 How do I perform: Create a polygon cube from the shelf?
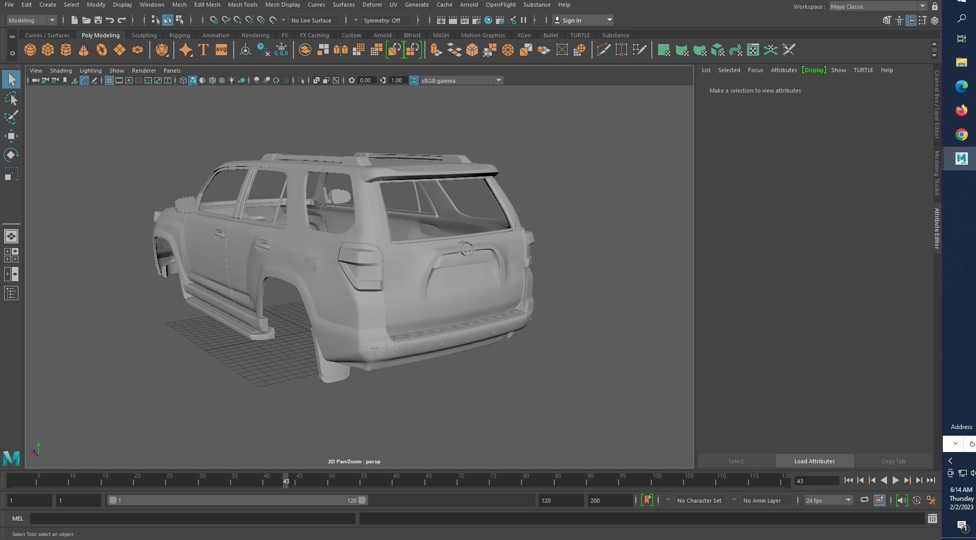tap(48, 50)
